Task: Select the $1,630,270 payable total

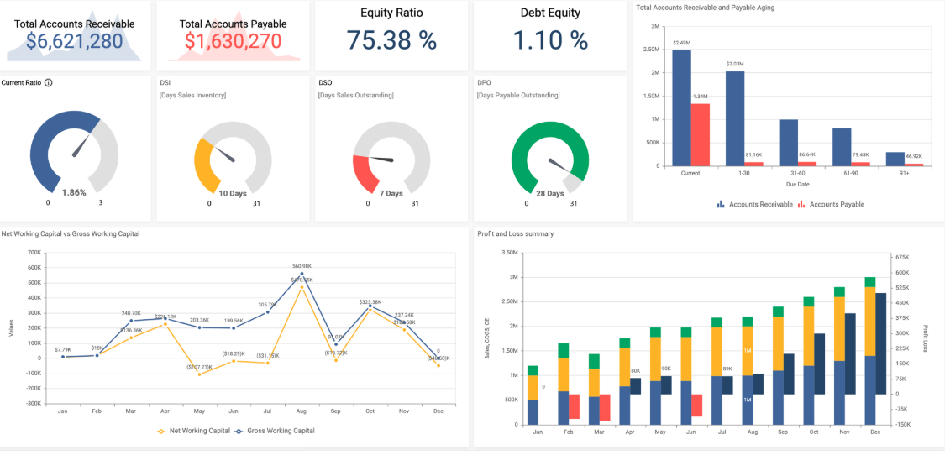Action: (x=234, y=41)
